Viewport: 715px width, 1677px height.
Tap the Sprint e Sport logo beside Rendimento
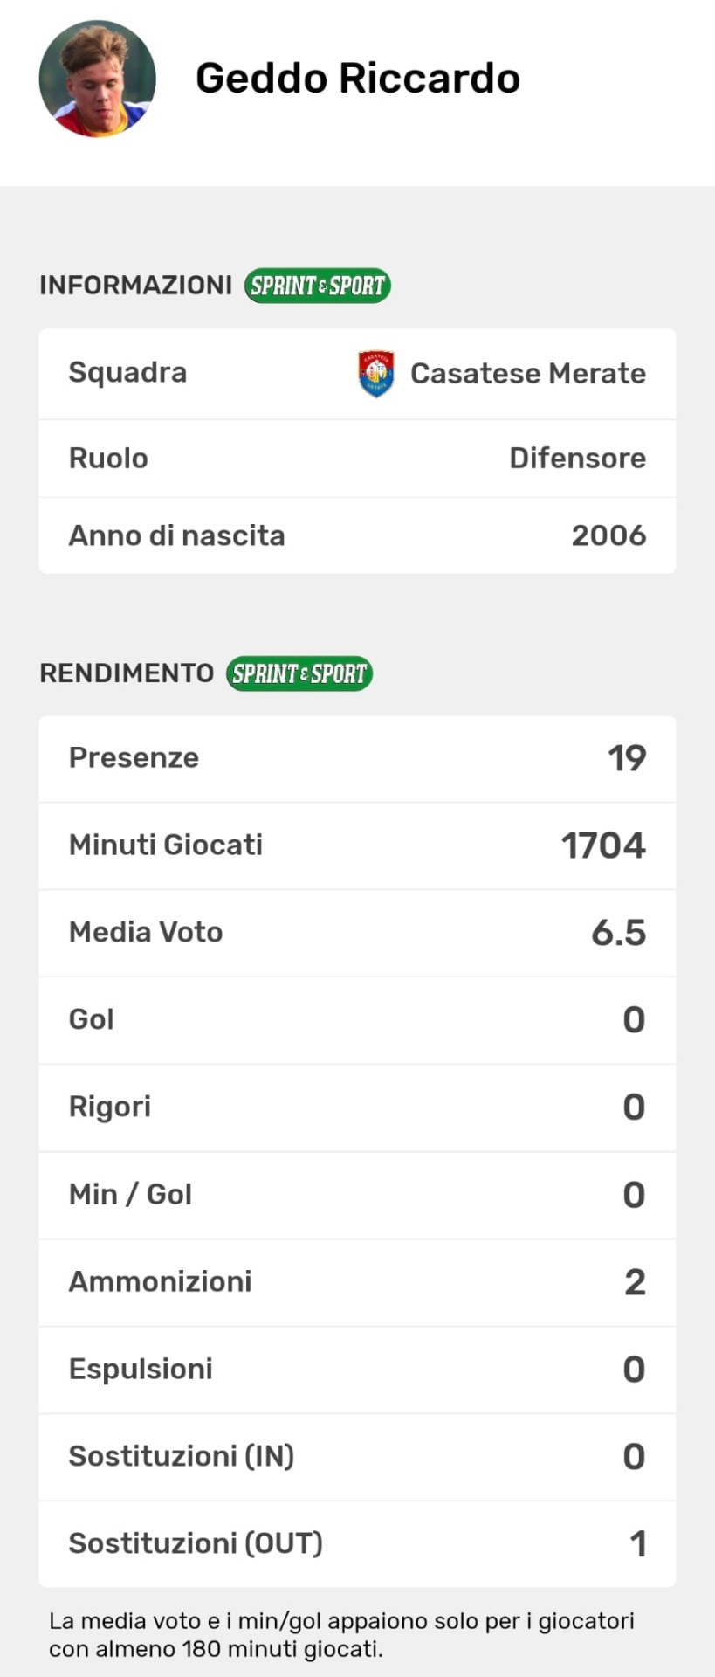pyautogui.click(x=299, y=673)
